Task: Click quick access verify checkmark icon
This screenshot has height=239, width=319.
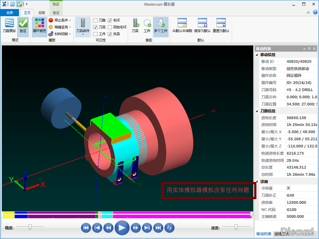Action: 19,4
